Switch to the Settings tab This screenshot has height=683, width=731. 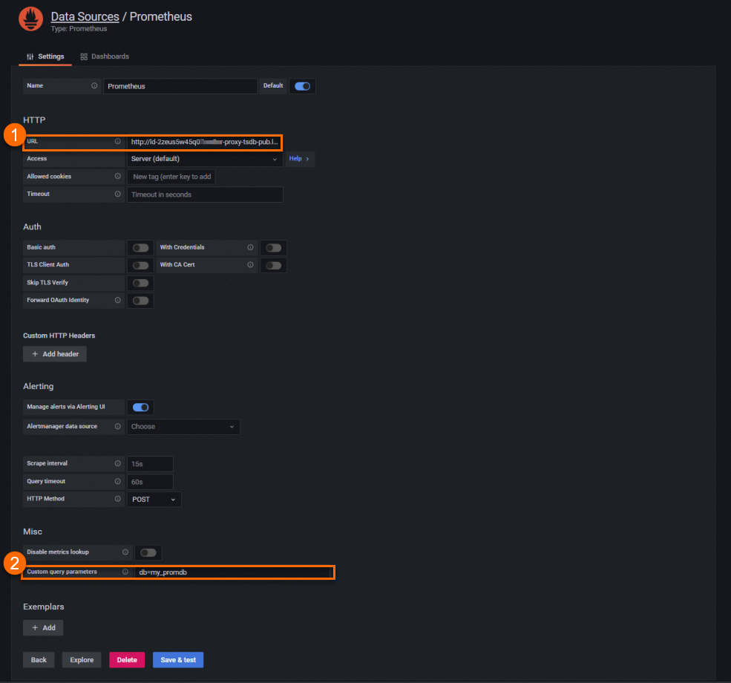pos(45,56)
